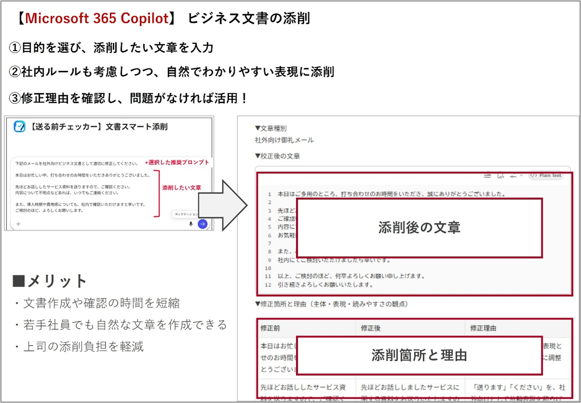
Task: Click the microphone dictation icon
Action: 191,224
